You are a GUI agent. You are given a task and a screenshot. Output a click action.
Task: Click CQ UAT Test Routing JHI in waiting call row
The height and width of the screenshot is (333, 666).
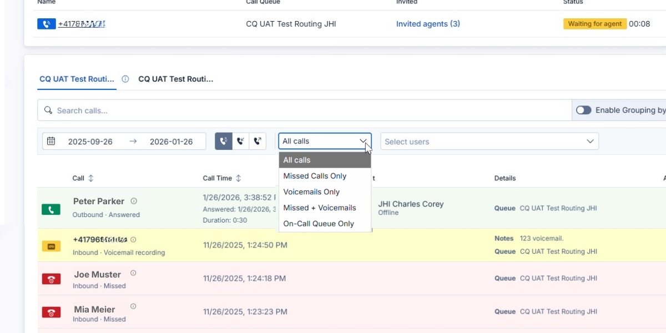(x=291, y=24)
